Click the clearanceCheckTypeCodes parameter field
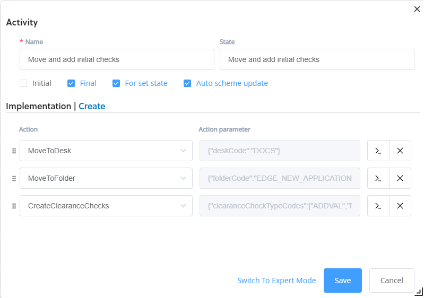 point(280,206)
